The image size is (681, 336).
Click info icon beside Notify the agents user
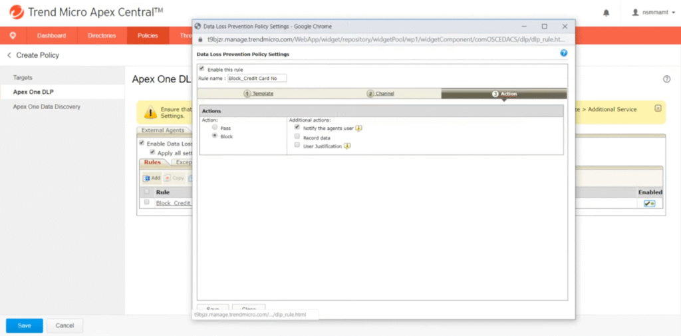pos(358,128)
